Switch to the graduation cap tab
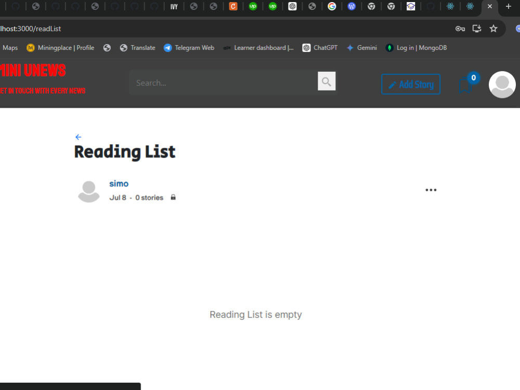Image resolution: width=520 pixels, height=390 pixels. [x=411, y=6]
